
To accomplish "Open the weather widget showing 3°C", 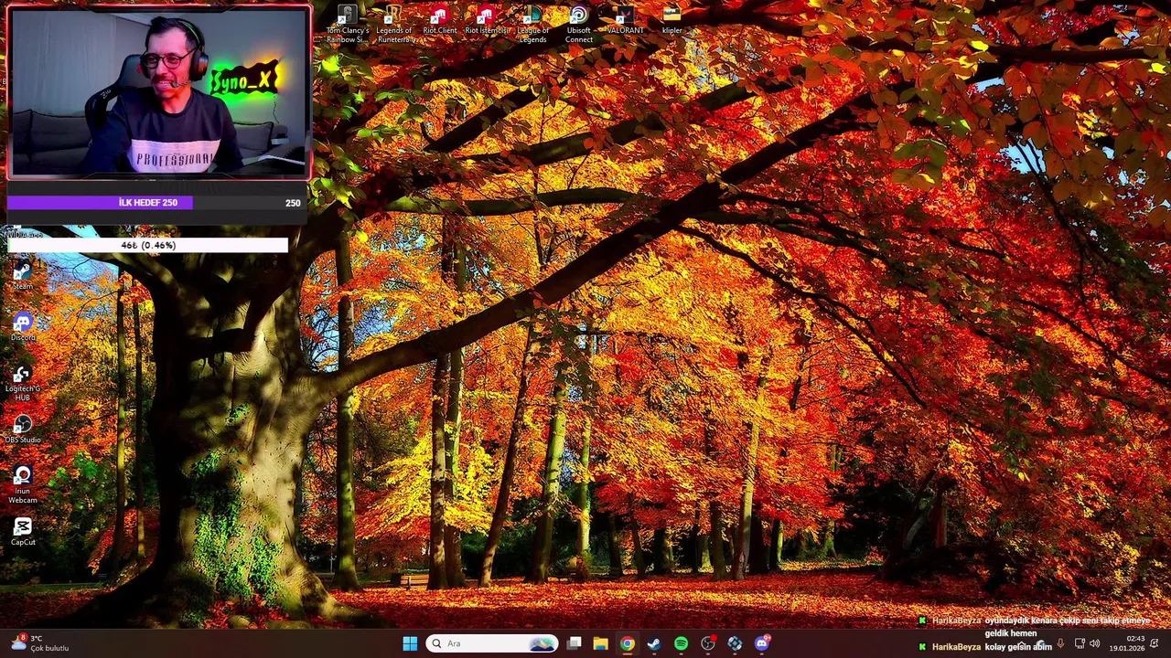I will (x=40, y=643).
